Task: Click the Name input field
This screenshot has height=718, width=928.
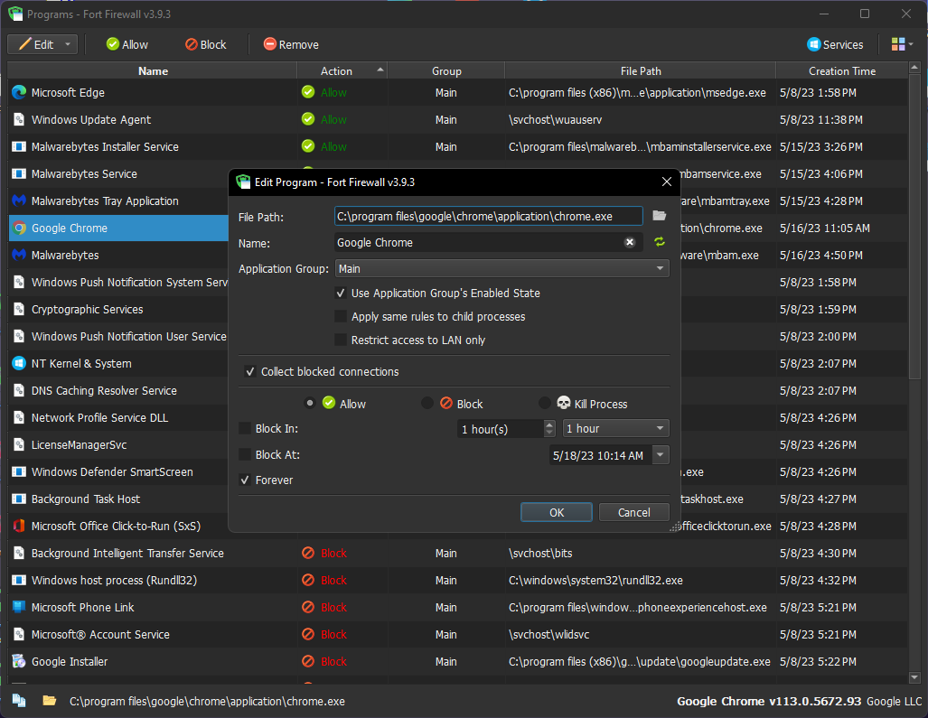Action: (480, 242)
